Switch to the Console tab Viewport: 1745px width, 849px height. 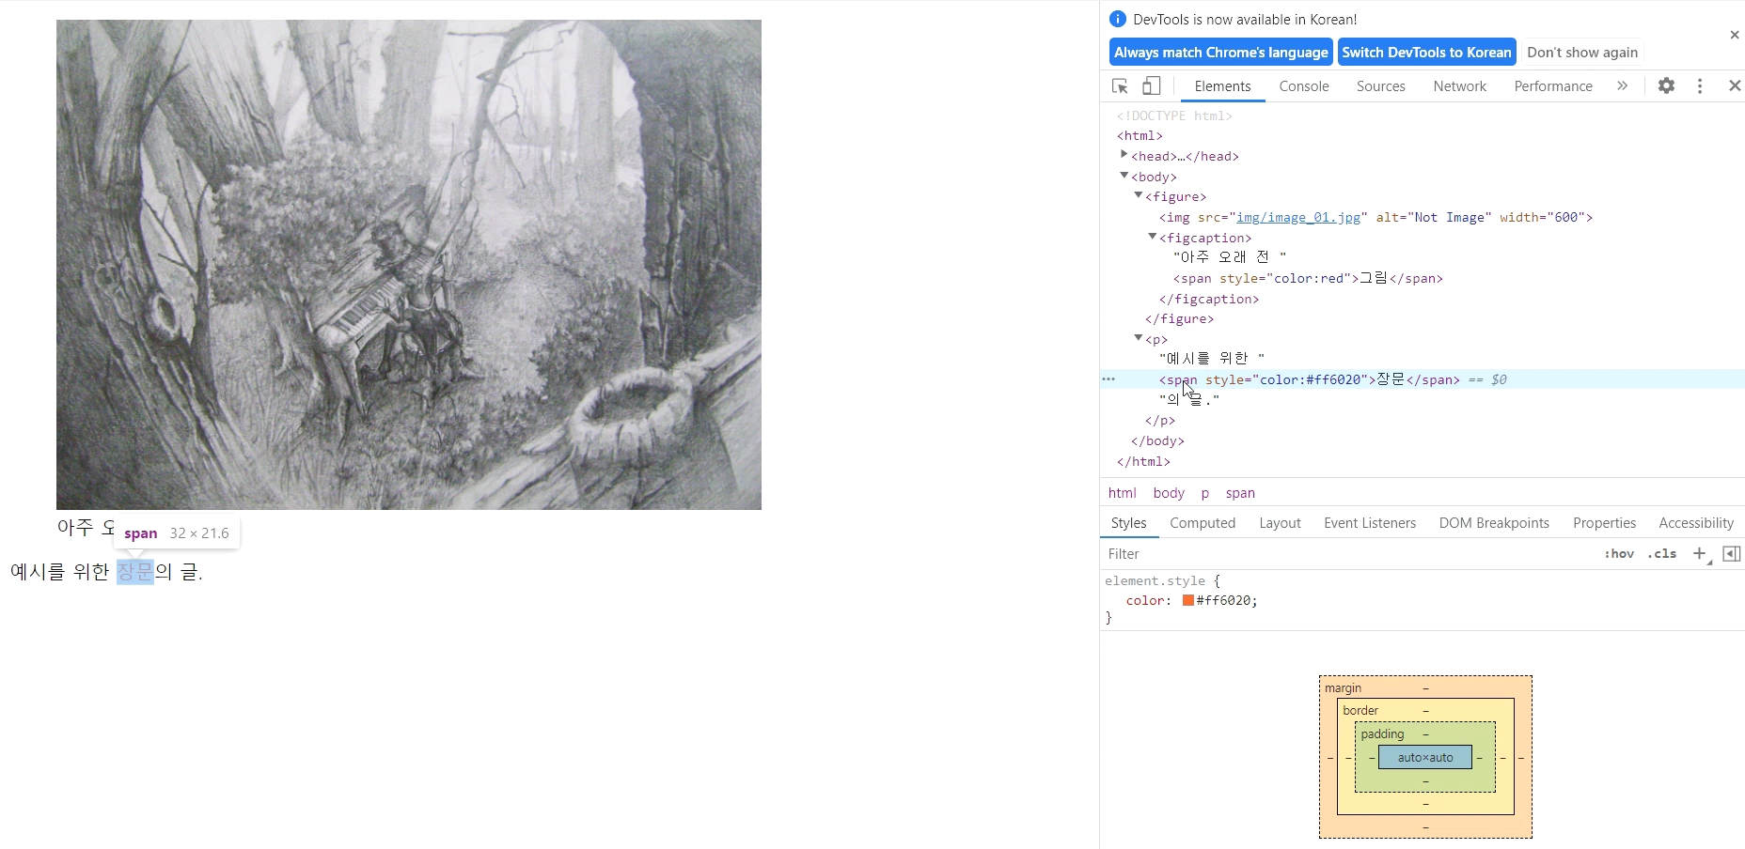click(1304, 86)
